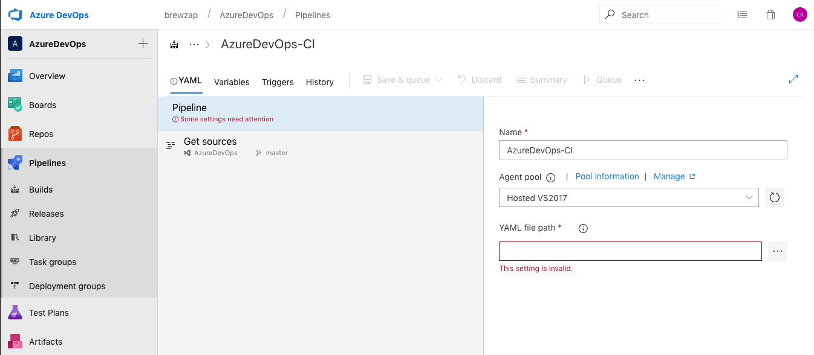Click the Pool information link

pyautogui.click(x=607, y=176)
